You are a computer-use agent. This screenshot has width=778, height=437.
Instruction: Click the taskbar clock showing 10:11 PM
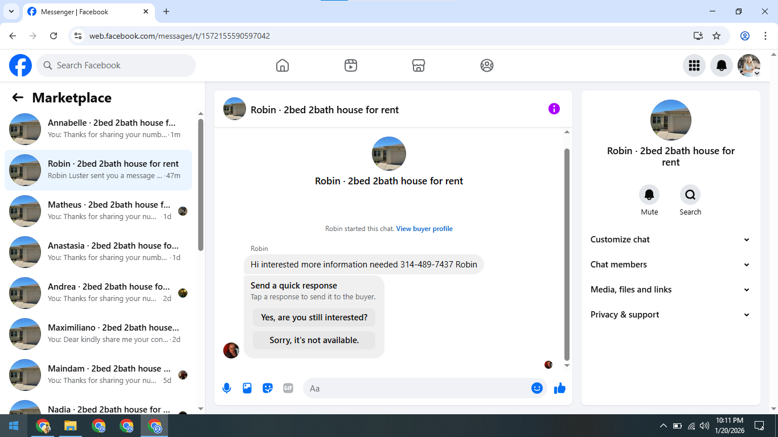(730, 426)
